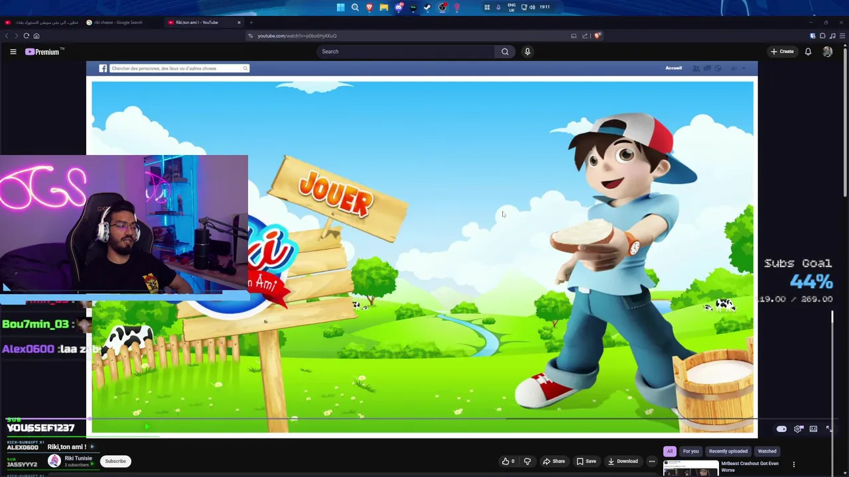The image size is (849, 477).
Task: Open the taskbar volume control
Action: pos(532,7)
